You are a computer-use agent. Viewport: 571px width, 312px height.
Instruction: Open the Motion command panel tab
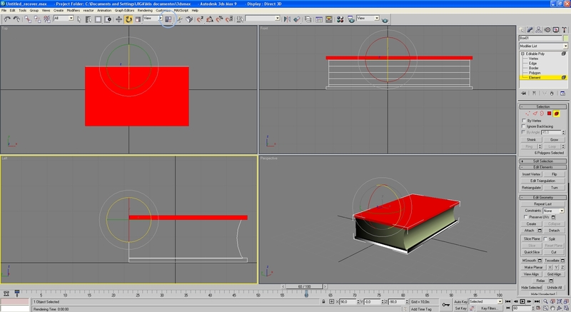[x=547, y=30]
